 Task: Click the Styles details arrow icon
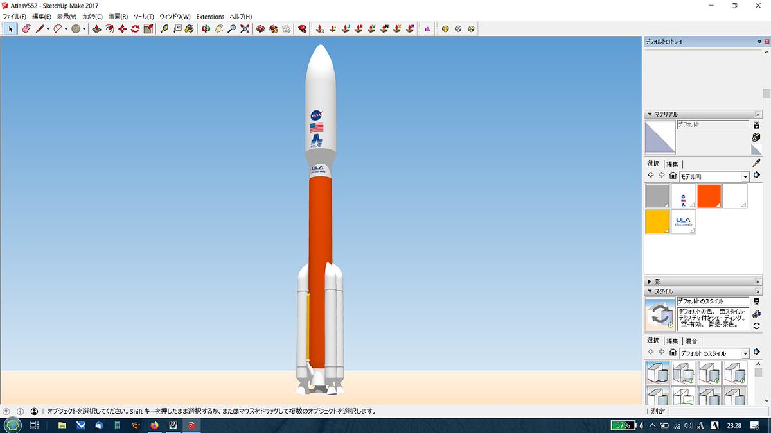click(757, 352)
